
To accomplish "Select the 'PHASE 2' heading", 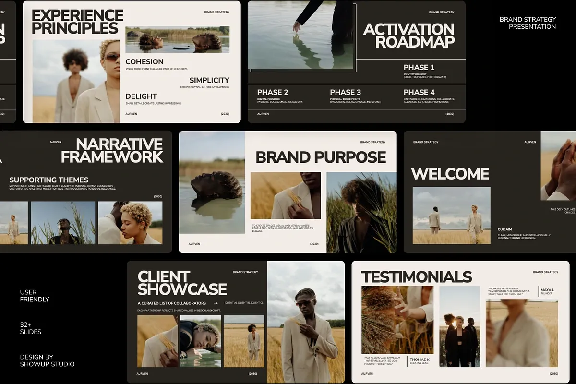I will pyautogui.click(x=273, y=92).
